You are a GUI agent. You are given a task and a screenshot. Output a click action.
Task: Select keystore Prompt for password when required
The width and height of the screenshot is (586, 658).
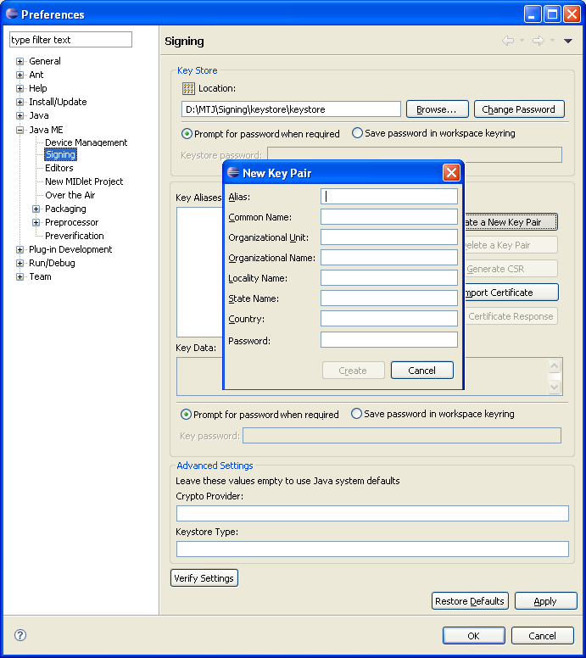click(x=187, y=134)
